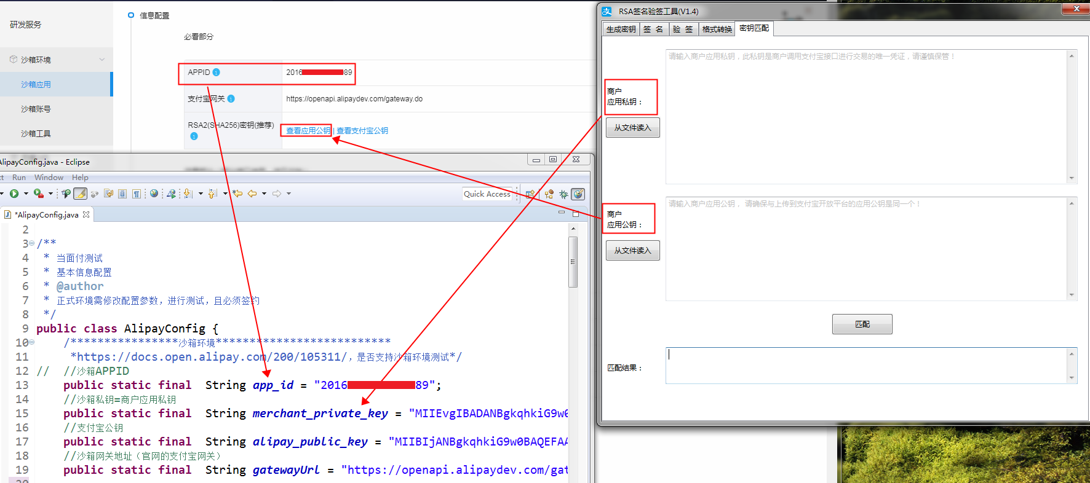Toggle Show Whitespace Characters pilcrow icon
Viewport: 1090px width, 483px height.
tap(136, 194)
